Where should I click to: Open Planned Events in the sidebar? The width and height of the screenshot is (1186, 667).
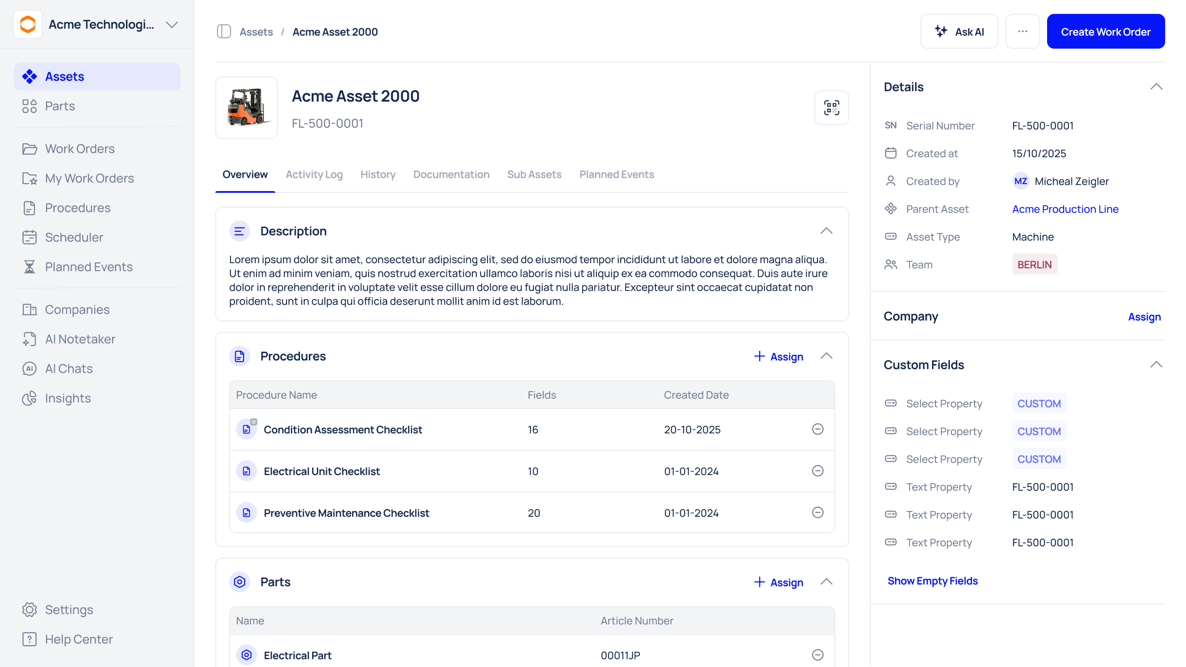89,267
